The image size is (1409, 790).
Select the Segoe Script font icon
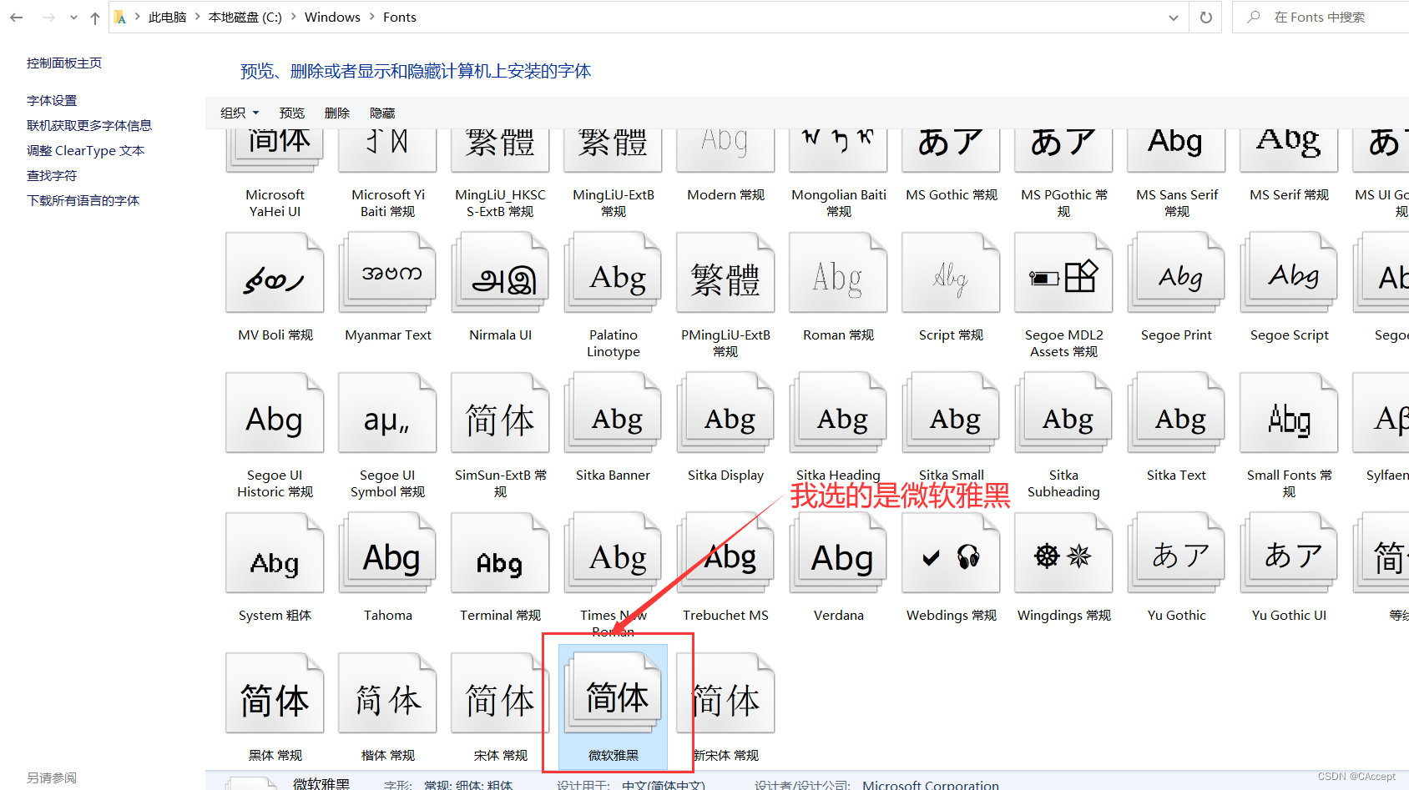pos(1289,273)
